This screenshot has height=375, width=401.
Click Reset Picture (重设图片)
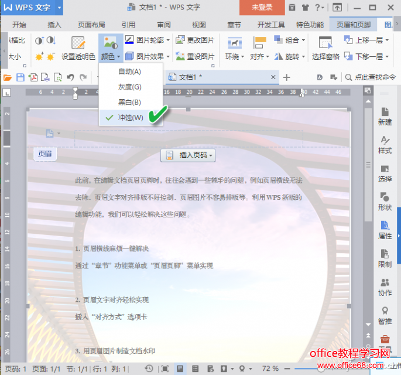(195, 56)
